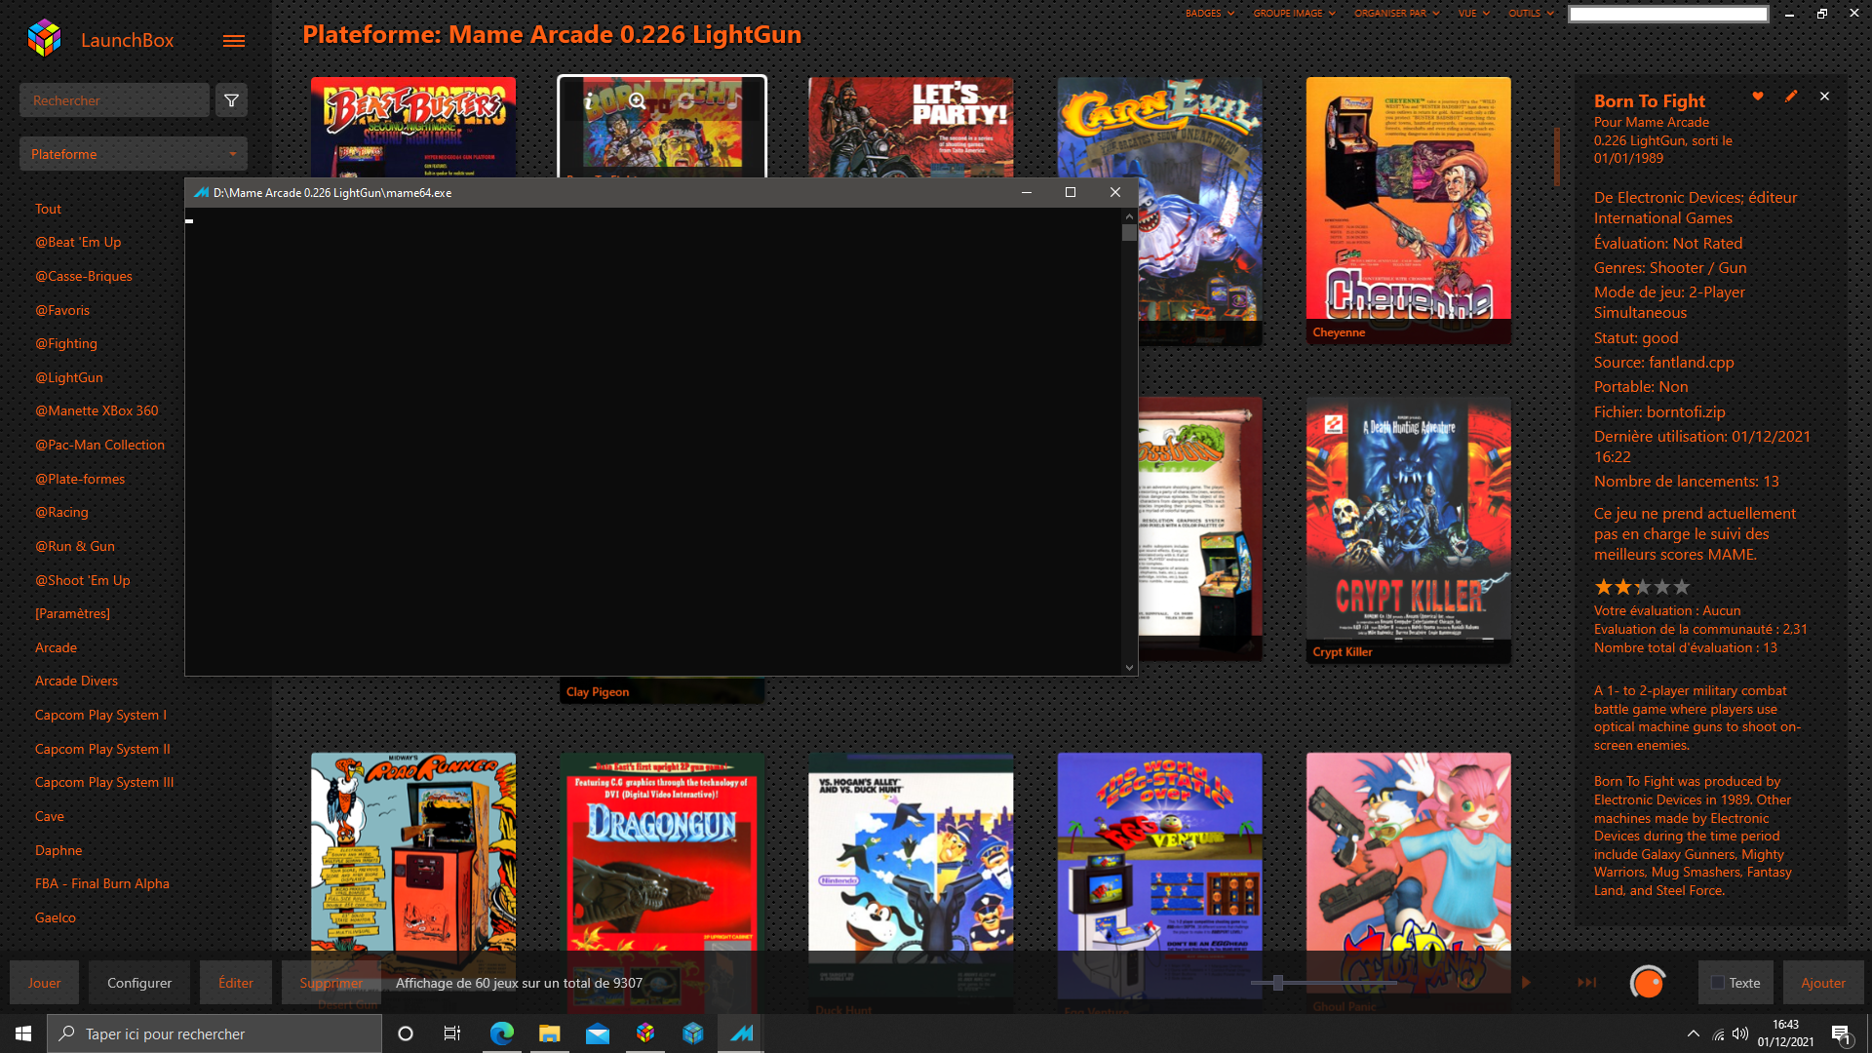The width and height of the screenshot is (1872, 1053).
Task: Open Task View on taskbar
Action: (452, 1033)
